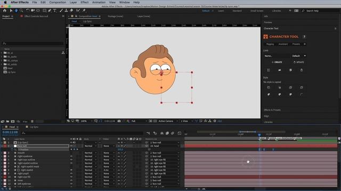Click the Character Tool help question-mark icon

pyautogui.click(x=304, y=37)
